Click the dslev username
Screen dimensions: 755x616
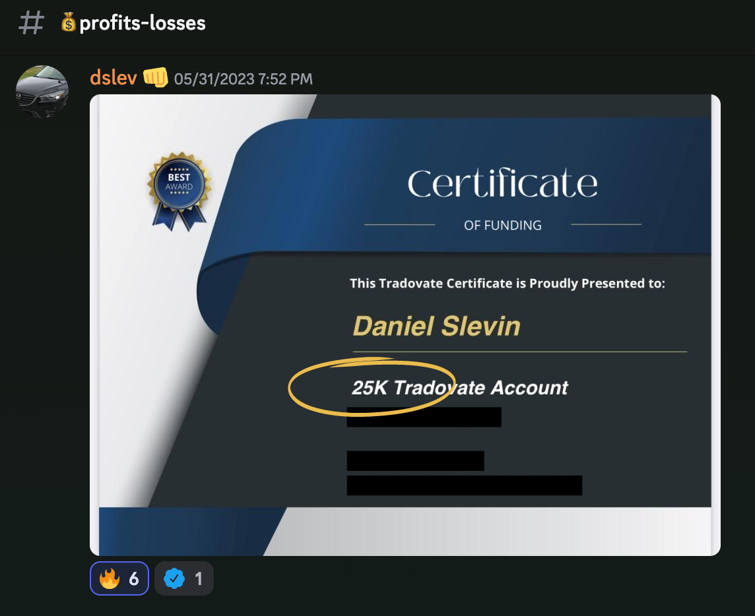(x=113, y=78)
